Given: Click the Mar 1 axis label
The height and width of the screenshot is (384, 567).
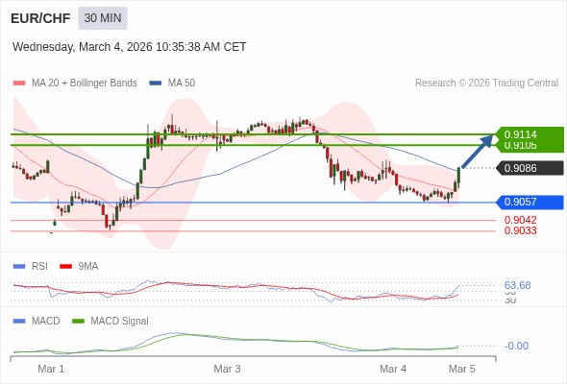Looking at the screenshot, I should coord(51,369).
